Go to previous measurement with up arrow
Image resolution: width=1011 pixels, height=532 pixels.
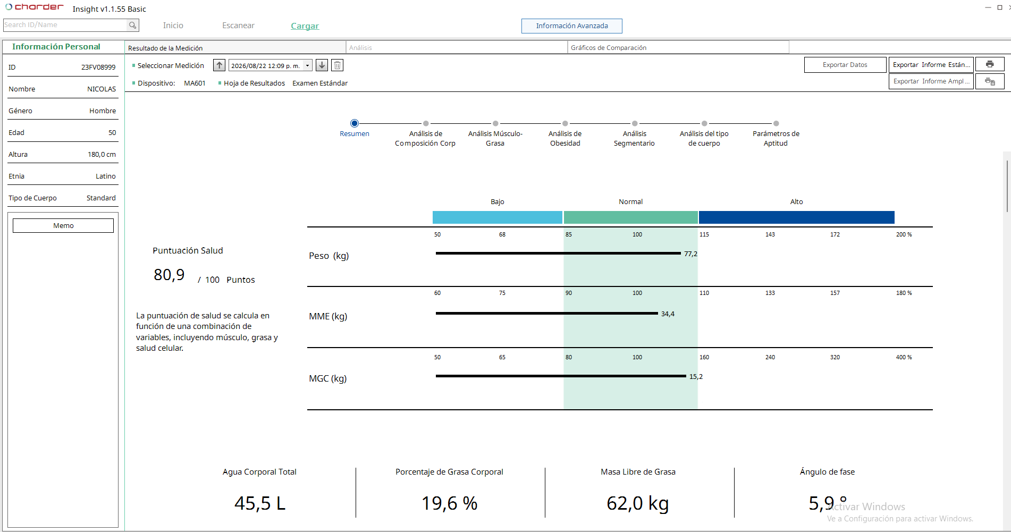(x=219, y=65)
